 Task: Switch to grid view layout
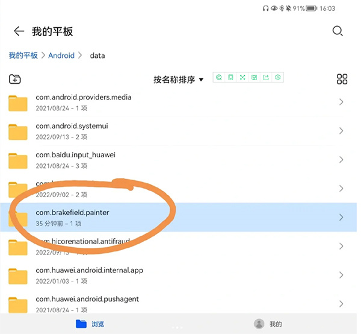click(342, 79)
